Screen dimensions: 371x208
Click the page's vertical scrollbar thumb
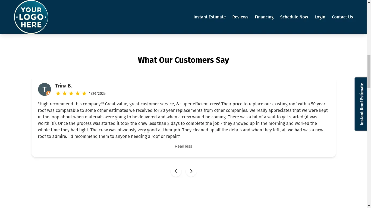click(369, 71)
